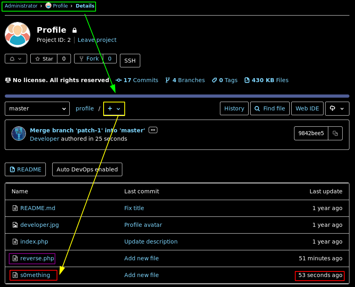Open the master branch selector

coord(37,108)
